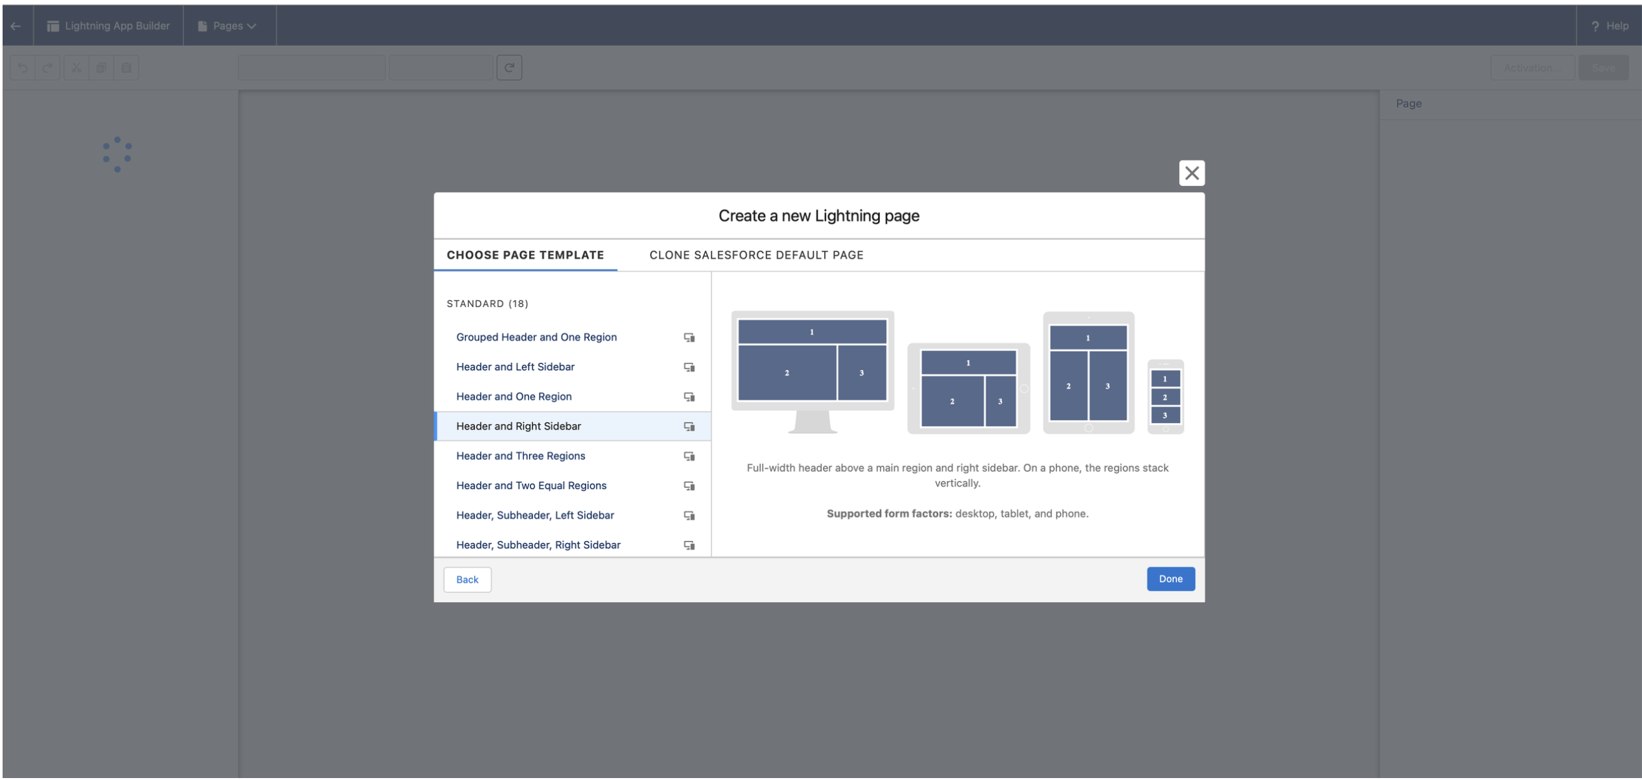Click form factor icon for Header and Right Sidebar

tap(689, 427)
